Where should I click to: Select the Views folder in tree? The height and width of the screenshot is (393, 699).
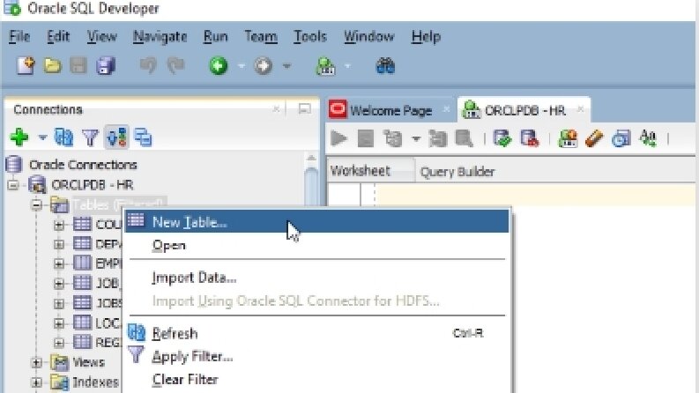coord(88,363)
